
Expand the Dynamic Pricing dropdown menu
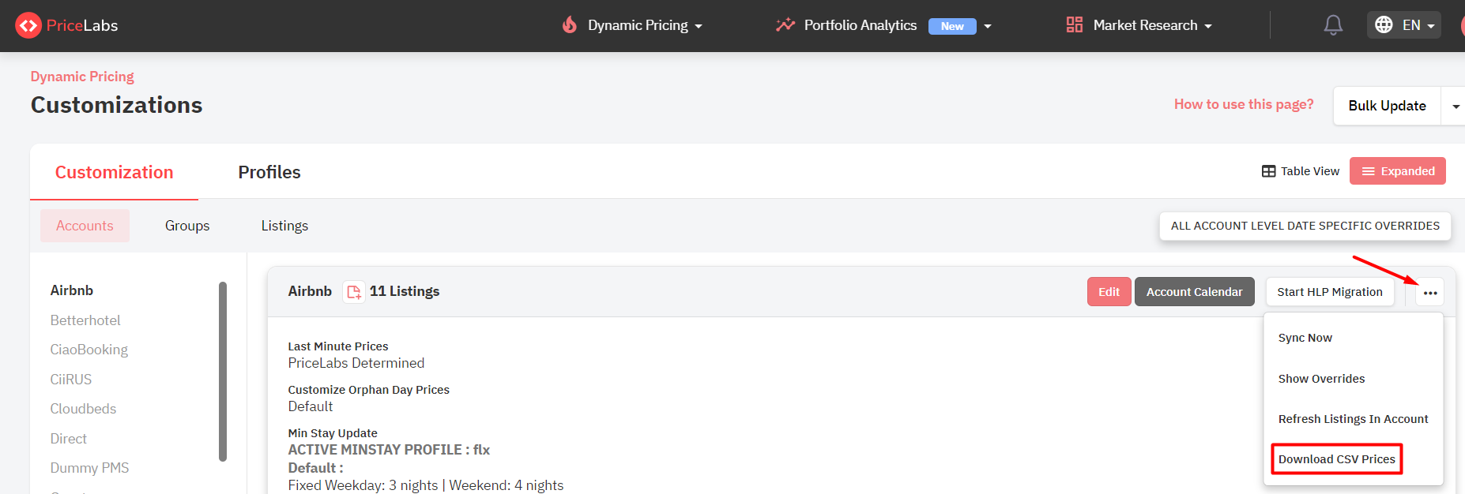coord(699,26)
